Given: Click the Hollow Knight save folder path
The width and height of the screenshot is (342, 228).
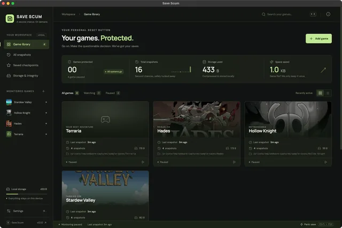Looking at the screenshot, I should [x=289, y=154].
